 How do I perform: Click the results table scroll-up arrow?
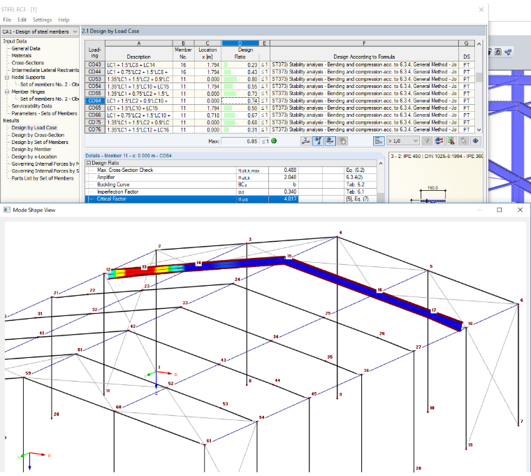[479, 44]
